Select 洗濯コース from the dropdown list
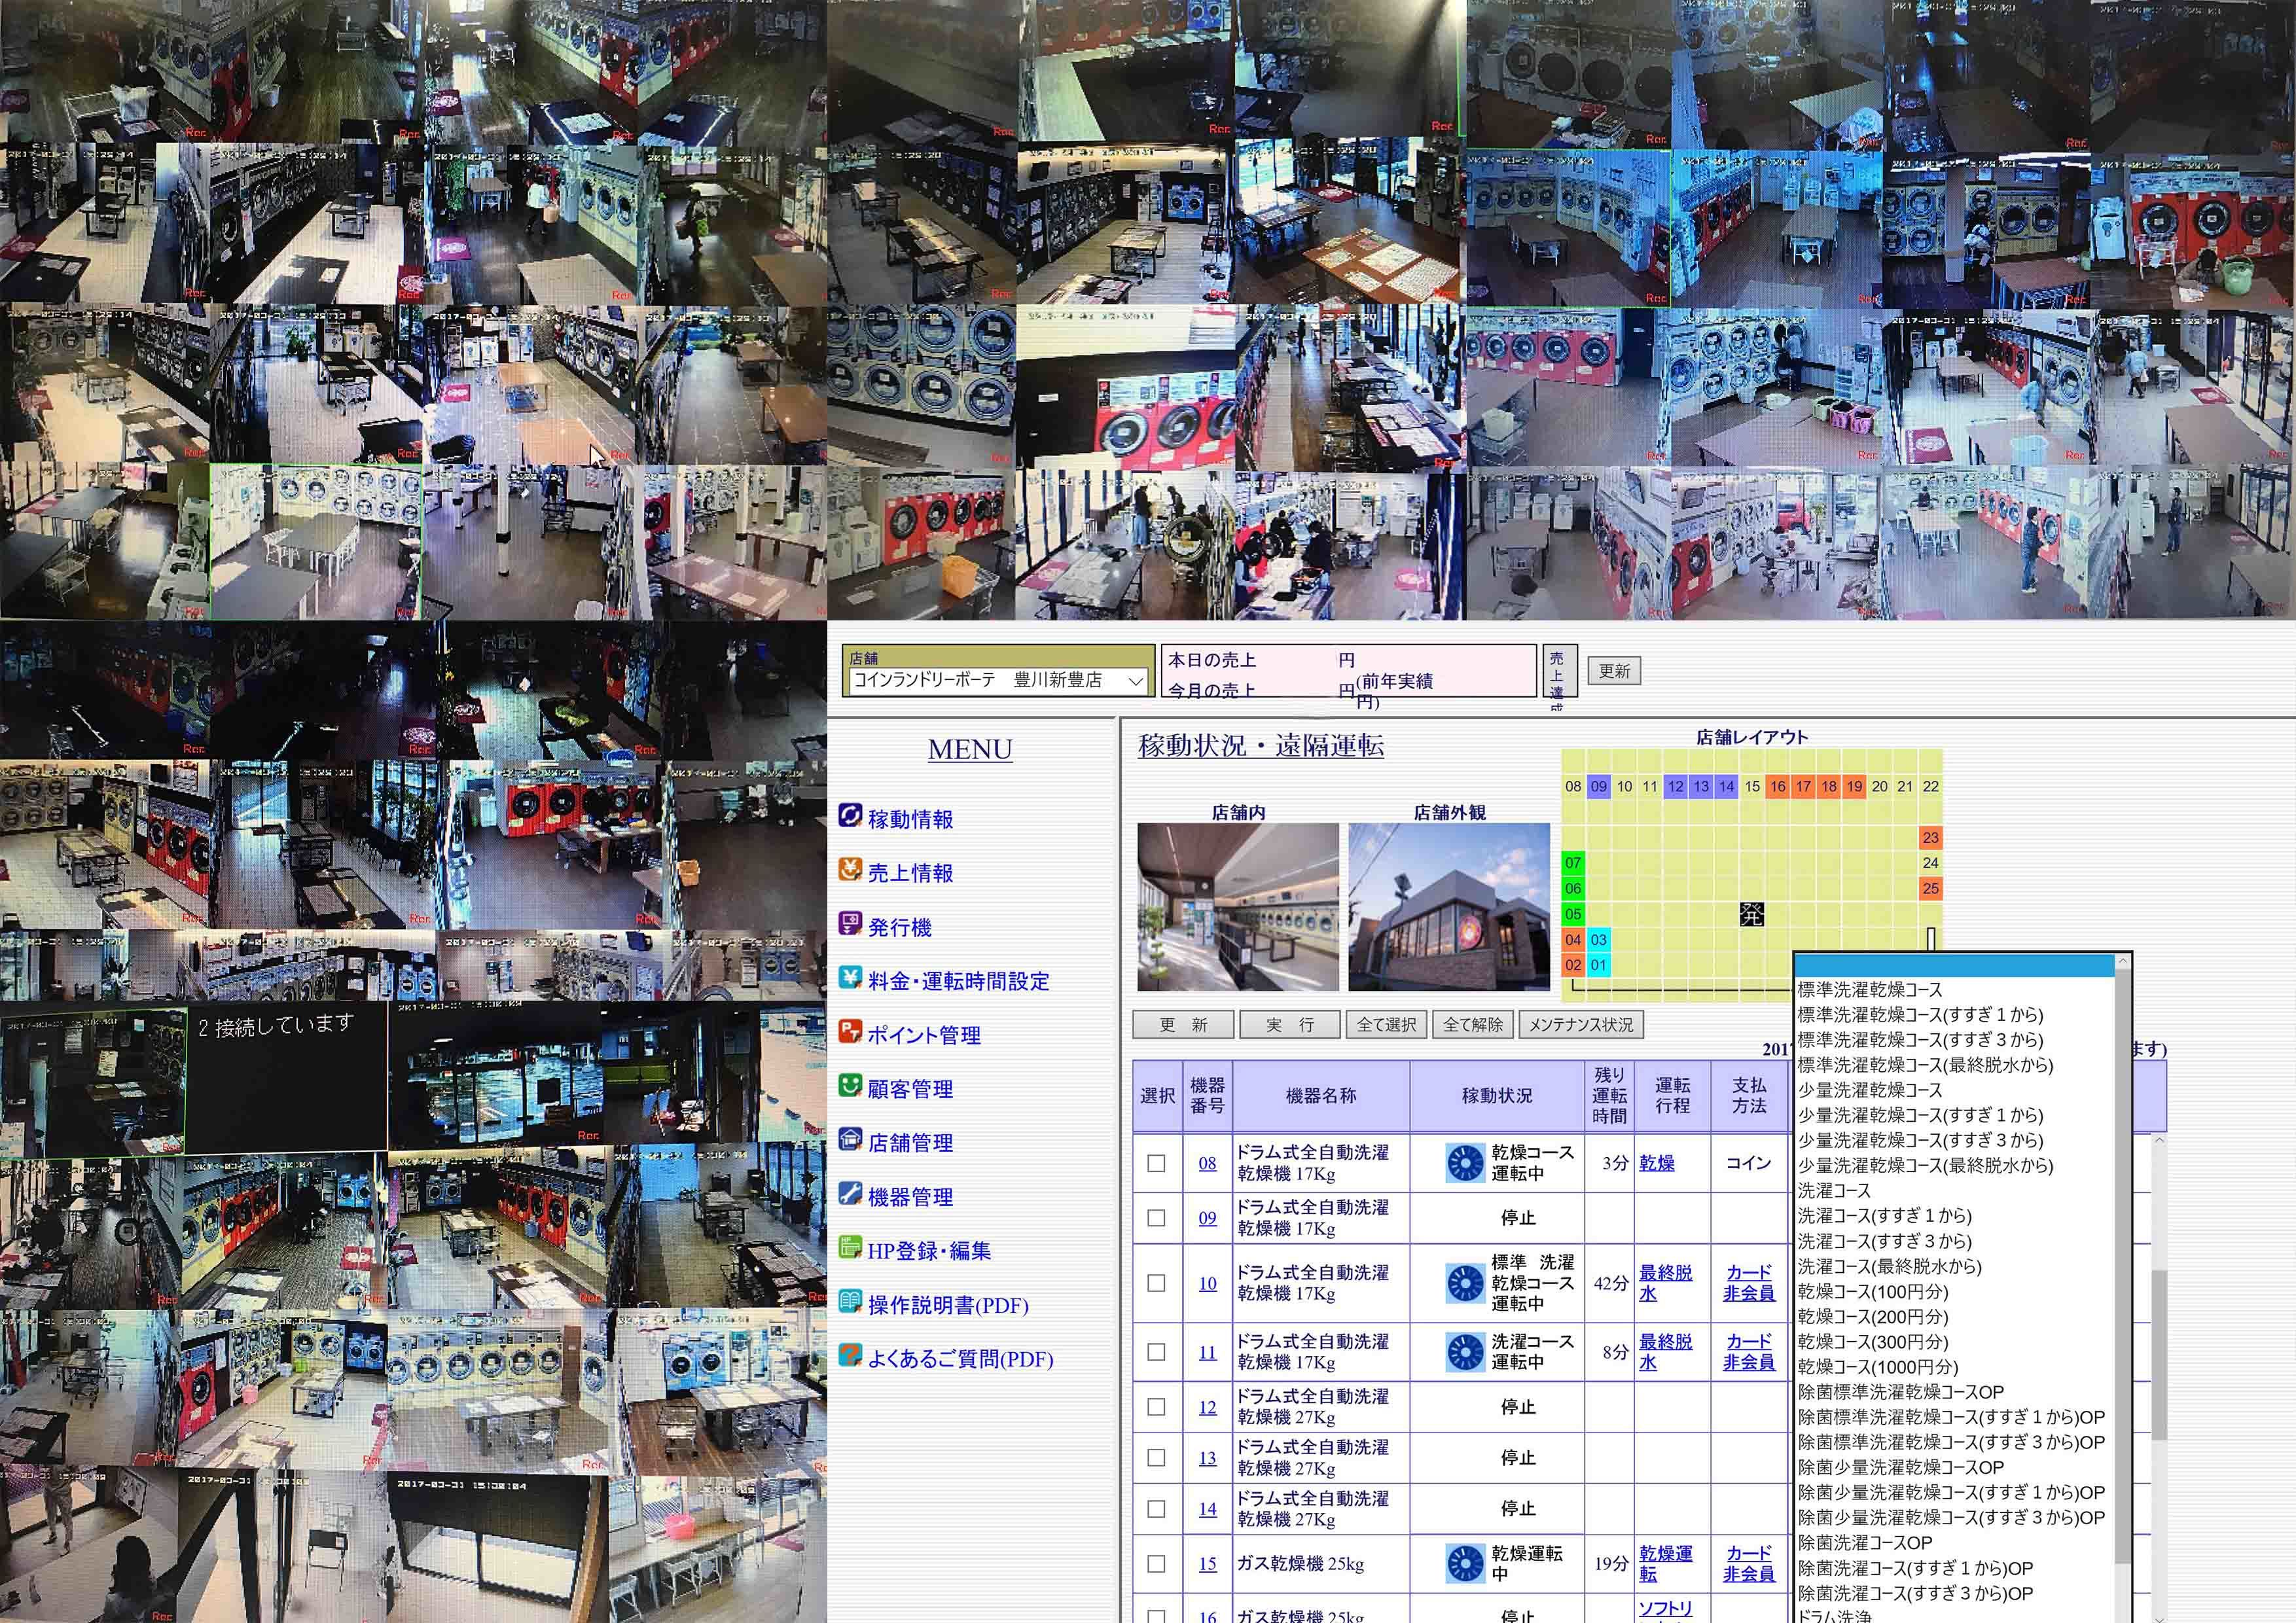 [1834, 1190]
